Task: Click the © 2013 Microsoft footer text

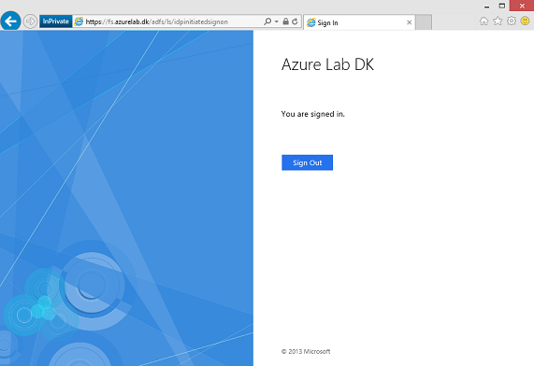Action: pos(306,351)
